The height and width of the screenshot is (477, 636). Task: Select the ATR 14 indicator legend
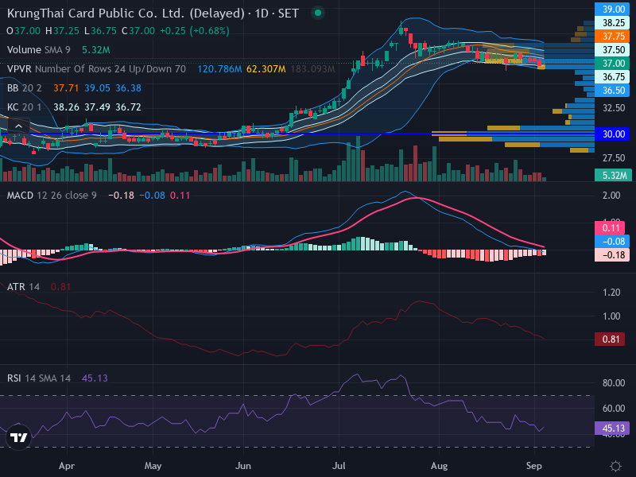[23, 287]
